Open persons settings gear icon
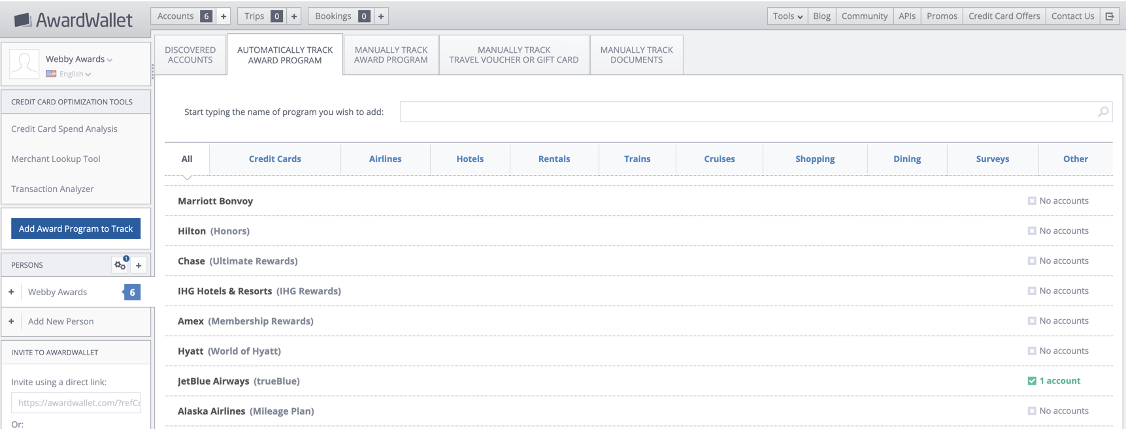This screenshot has width=1126, height=429. [x=120, y=265]
